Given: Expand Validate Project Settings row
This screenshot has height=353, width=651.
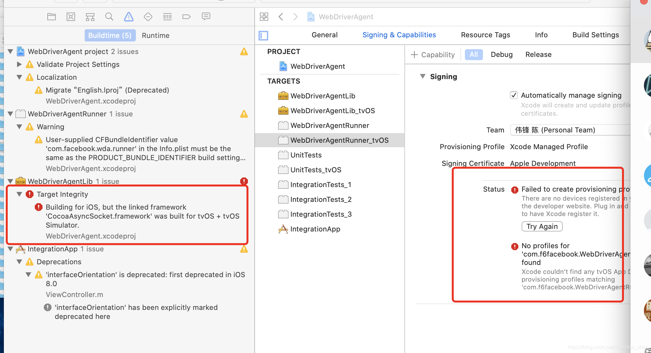Looking at the screenshot, I should tap(19, 64).
